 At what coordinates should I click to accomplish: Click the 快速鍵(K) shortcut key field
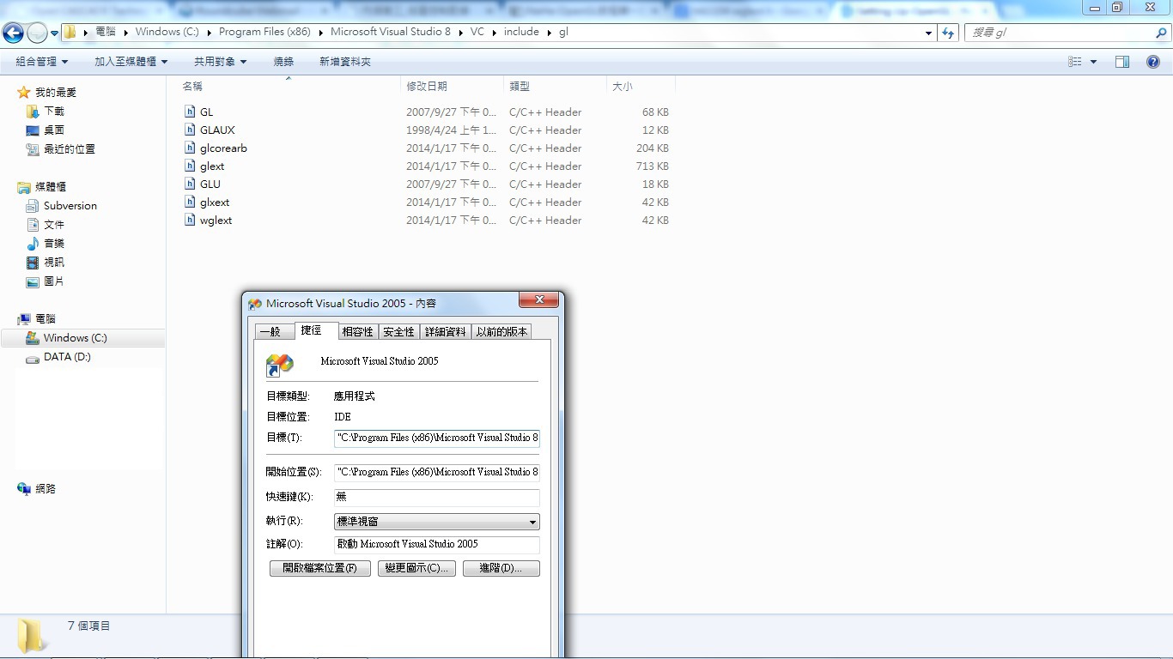[x=437, y=497]
